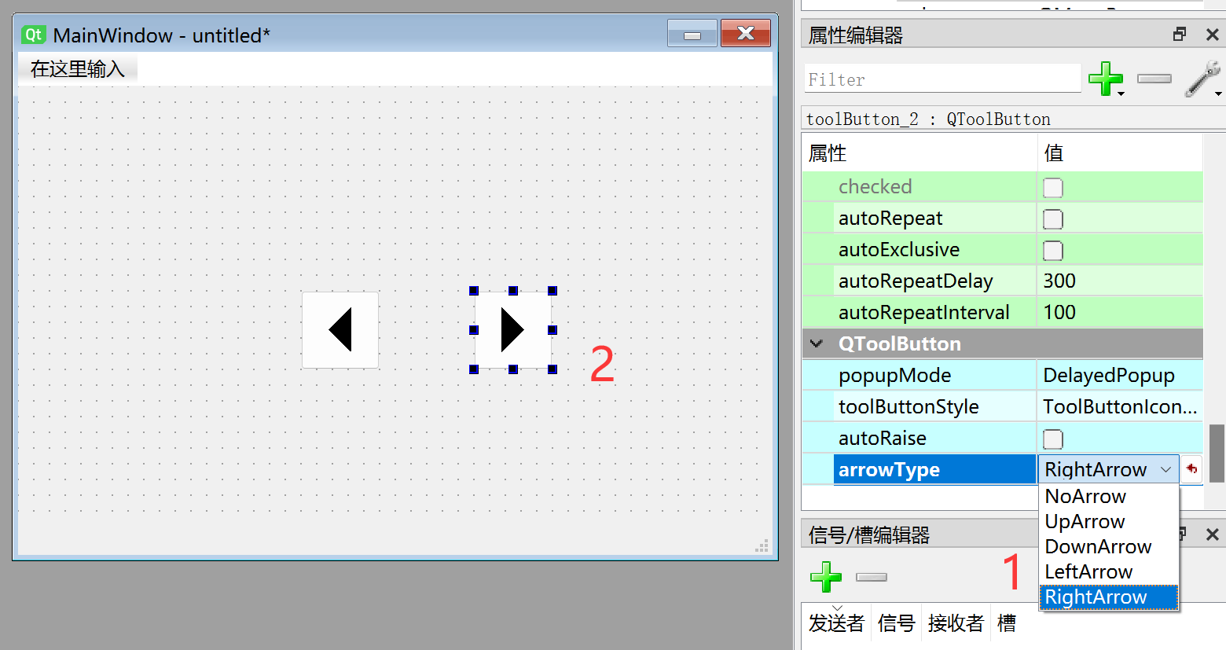Click the DelayedPopup value cell
The image size is (1226, 650).
pos(1120,375)
